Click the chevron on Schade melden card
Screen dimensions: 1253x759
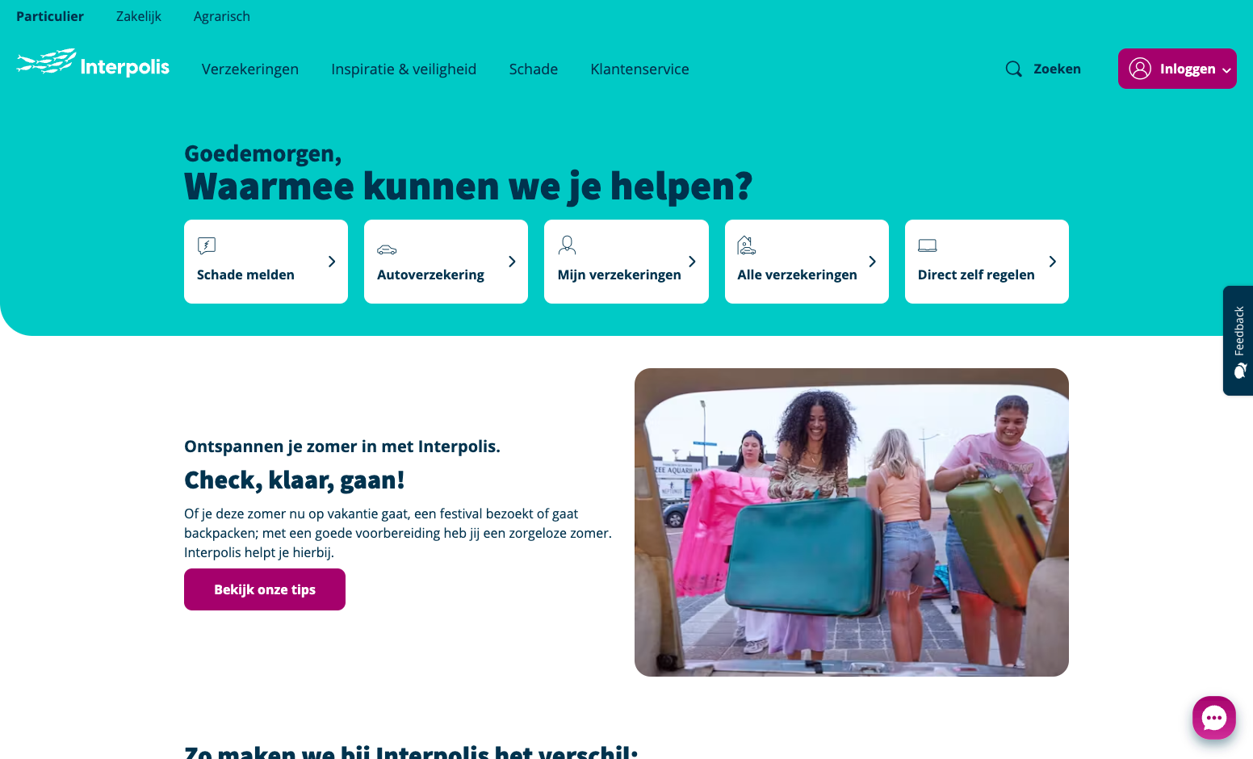(x=332, y=262)
